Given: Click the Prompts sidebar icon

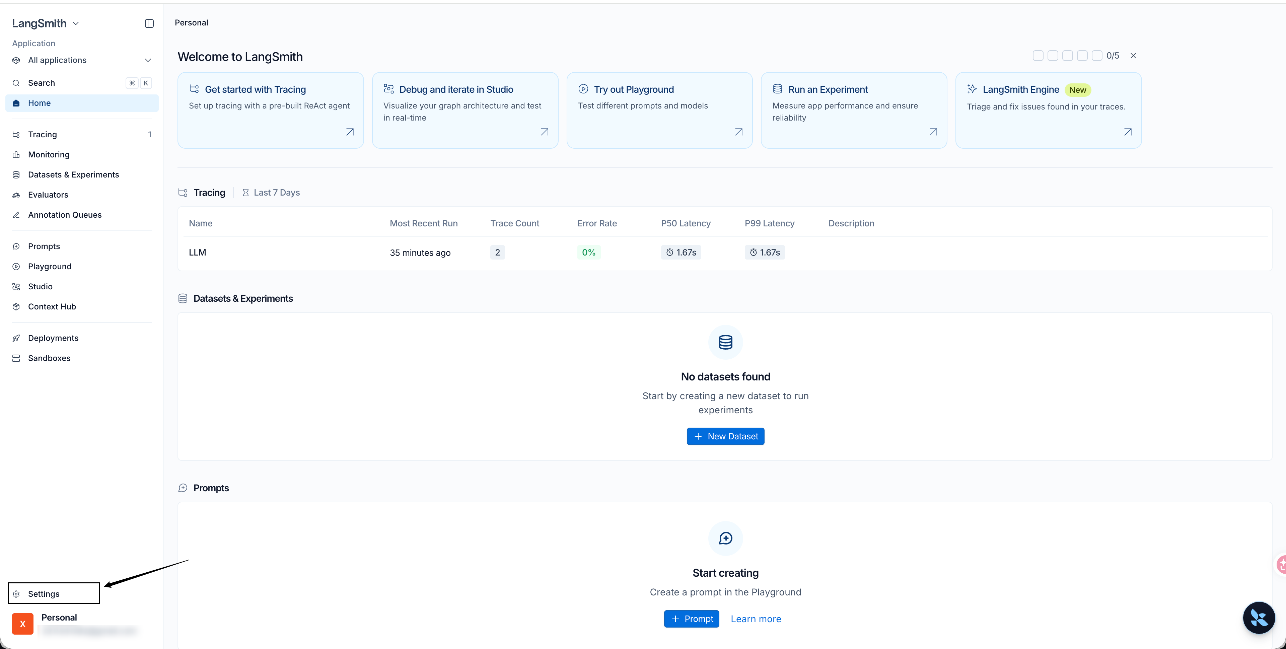Looking at the screenshot, I should 16,246.
